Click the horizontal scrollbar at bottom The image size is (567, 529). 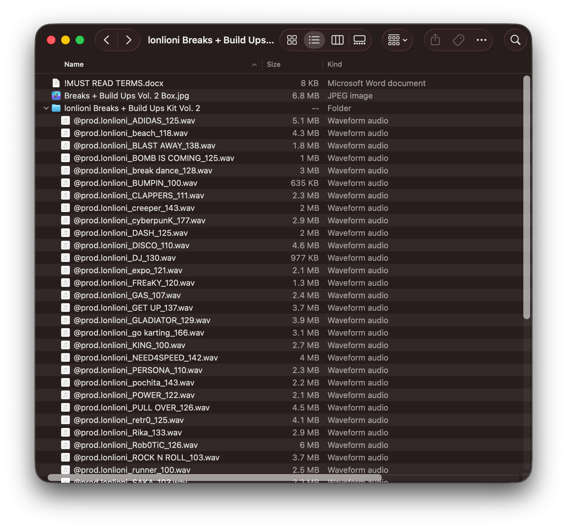click(x=215, y=477)
